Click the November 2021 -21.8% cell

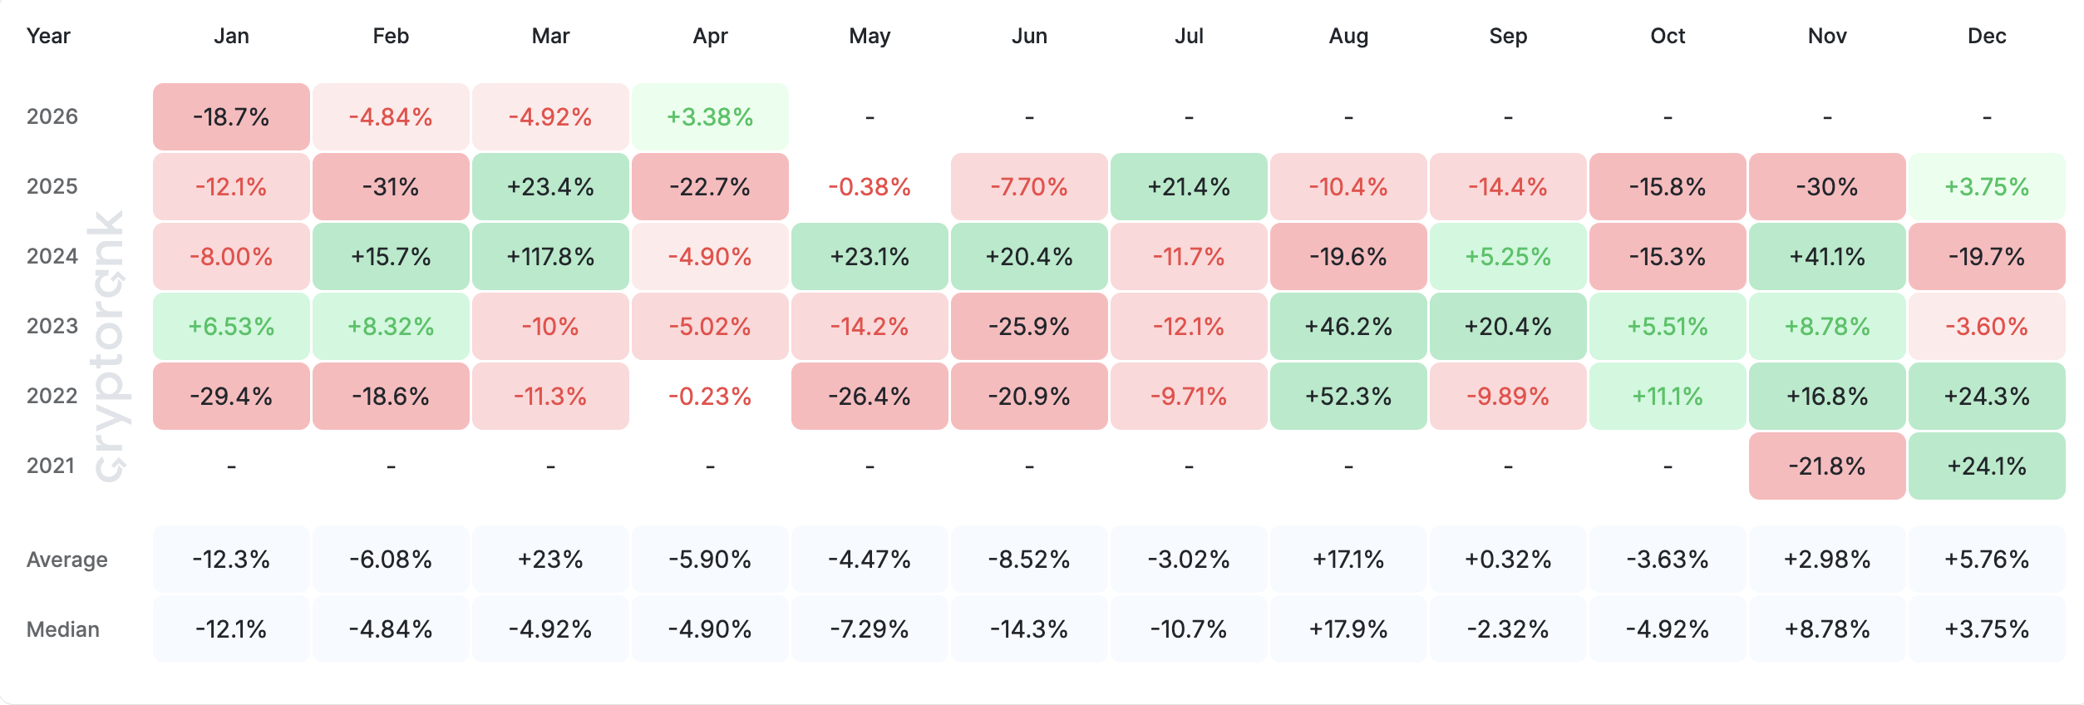(x=1827, y=466)
